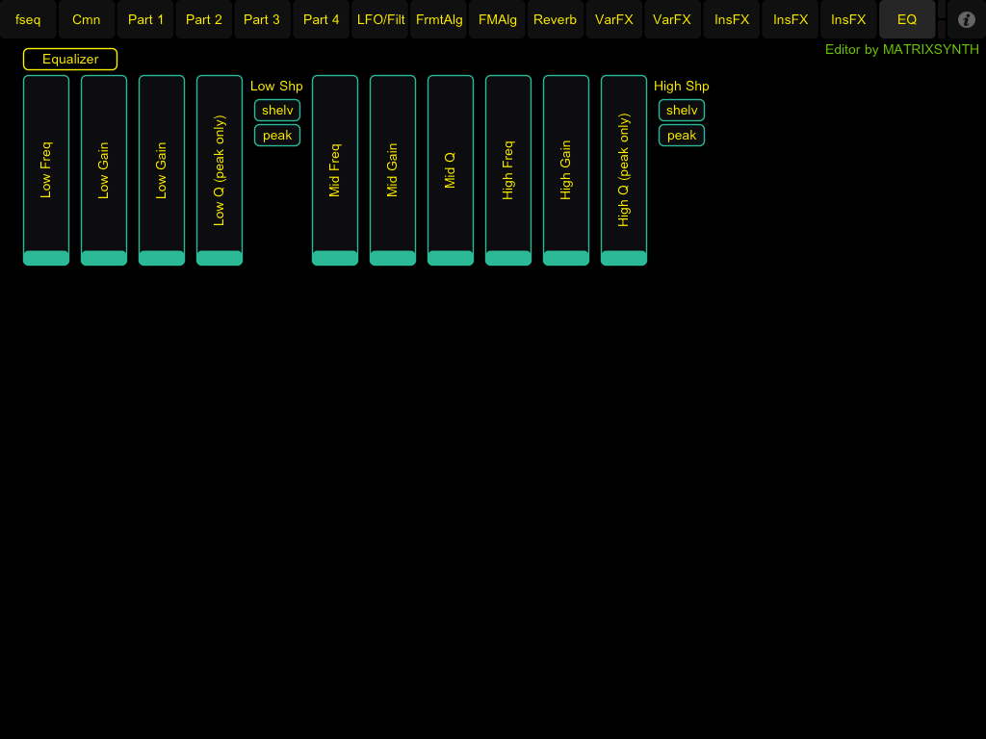986x739 pixels.
Task: Switch to the Part 3 tab
Action: click(x=262, y=19)
